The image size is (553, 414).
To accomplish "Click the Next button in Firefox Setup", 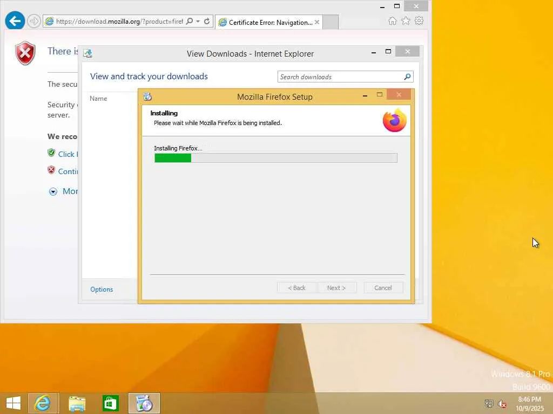I will 336,288.
